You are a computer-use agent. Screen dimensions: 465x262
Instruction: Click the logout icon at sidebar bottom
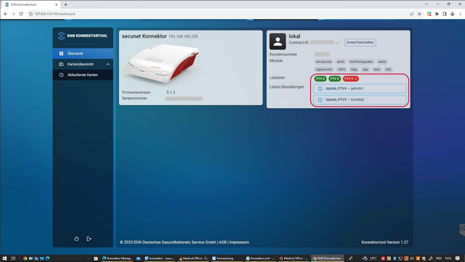tap(89, 239)
